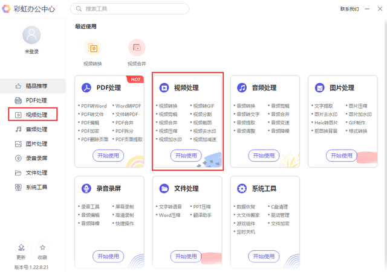
Task: Click monitor icon beside sidebar 系统工具
Action: click(x=18, y=188)
